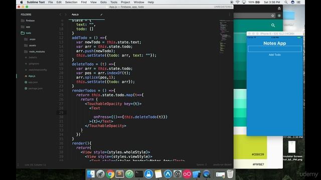Open the iOS Simulator Dock icon

pos(197,174)
